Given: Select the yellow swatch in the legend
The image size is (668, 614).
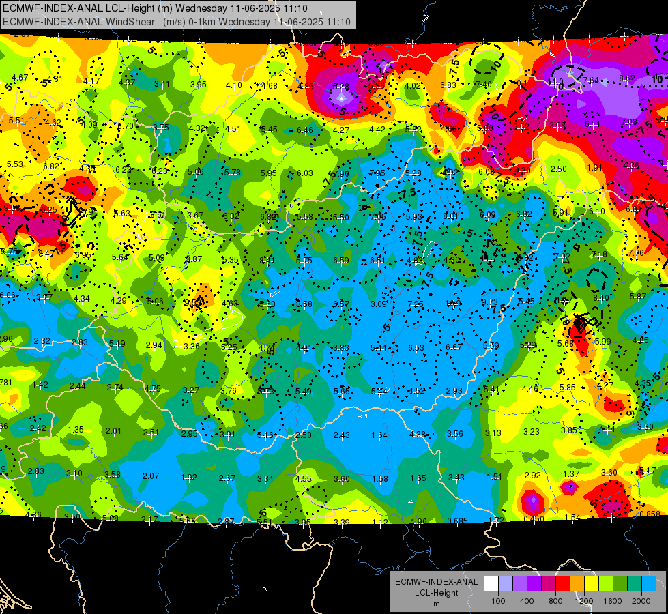Looking at the screenshot, I should point(592,584).
